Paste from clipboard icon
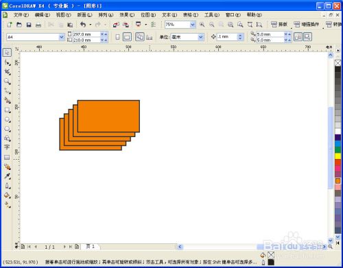The height and width of the screenshot is (268, 343). (70, 25)
